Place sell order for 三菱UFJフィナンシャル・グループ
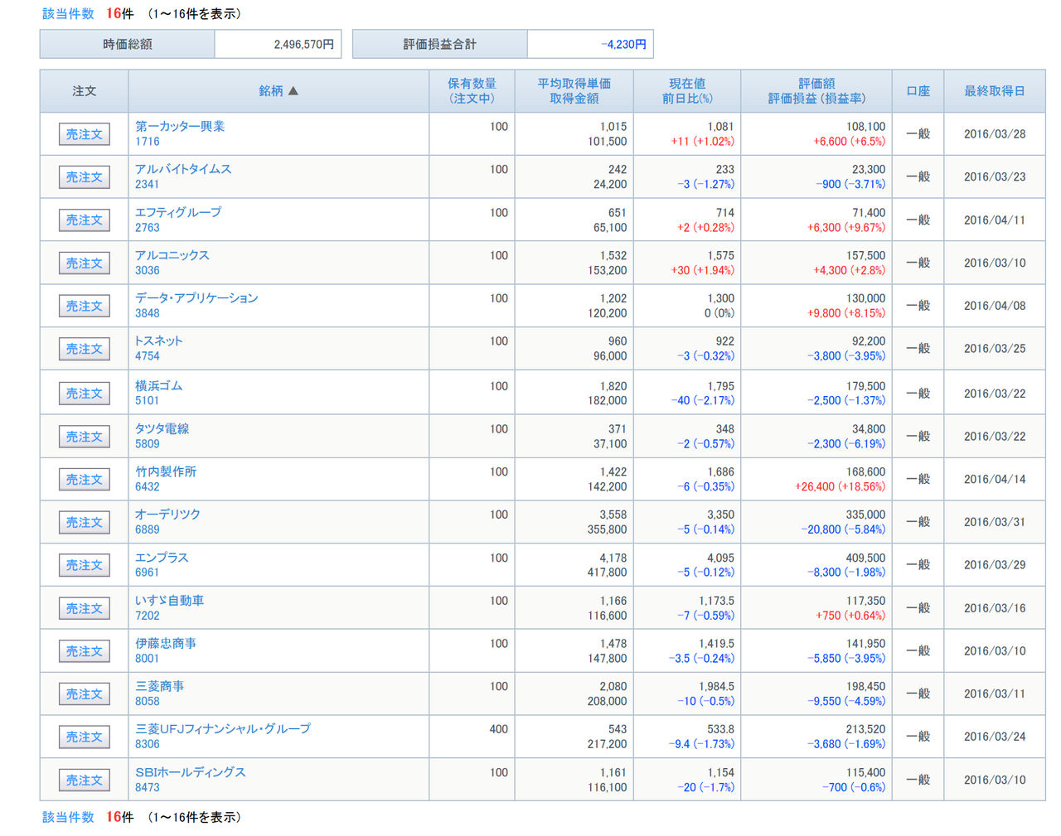The width and height of the screenshot is (1061, 836). pos(85,737)
